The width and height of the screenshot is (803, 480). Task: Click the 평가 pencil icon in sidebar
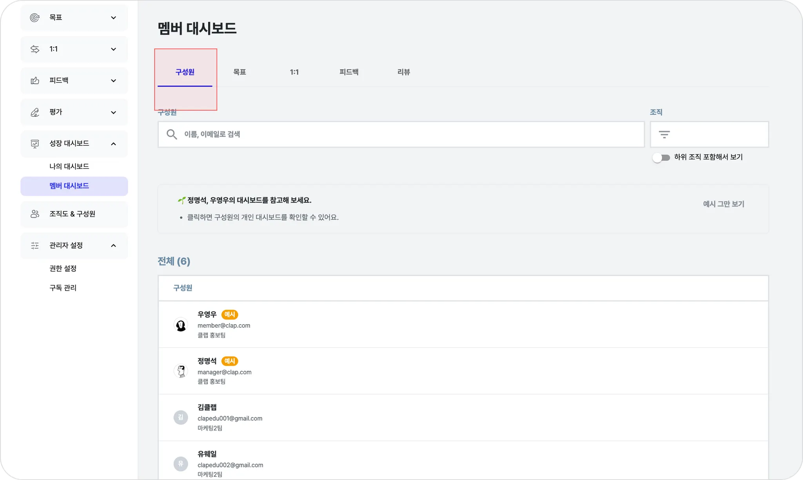click(x=35, y=112)
